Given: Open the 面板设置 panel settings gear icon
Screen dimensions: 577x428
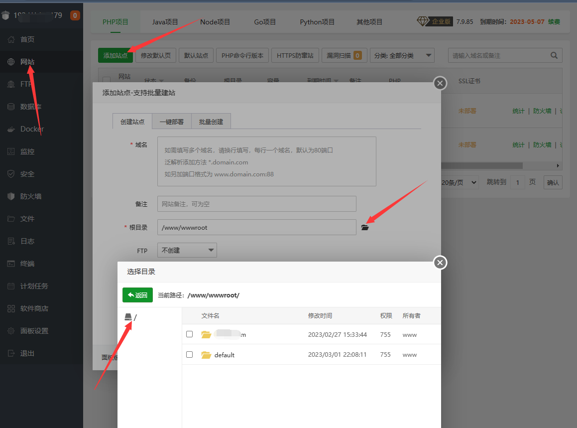Looking at the screenshot, I should [11, 331].
